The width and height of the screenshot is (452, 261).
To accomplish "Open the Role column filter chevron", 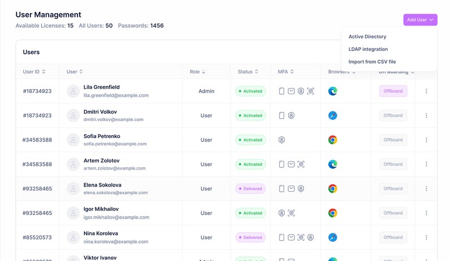I will (x=204, y=72).
